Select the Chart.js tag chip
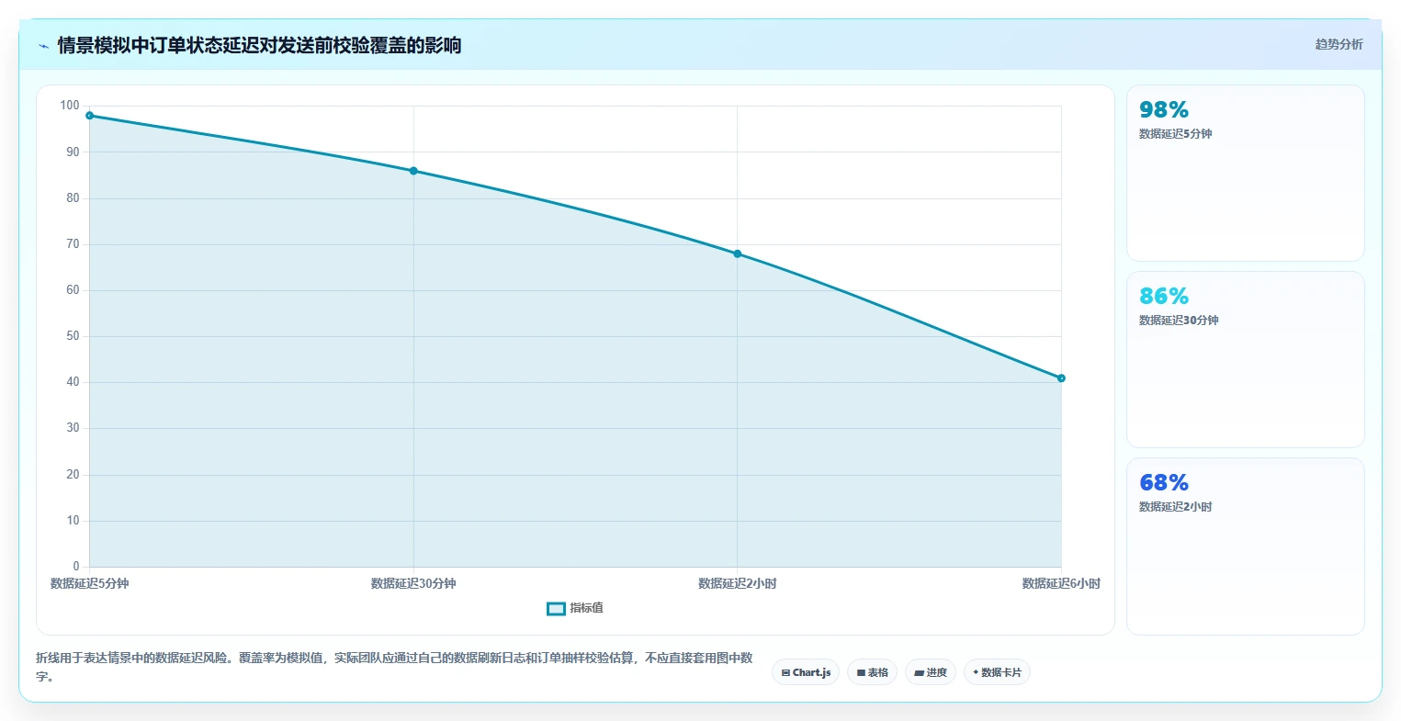 click(806, 672)
